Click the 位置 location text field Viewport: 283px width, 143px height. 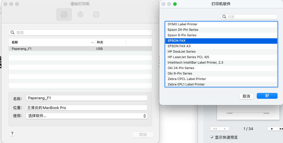pos(86,108)
